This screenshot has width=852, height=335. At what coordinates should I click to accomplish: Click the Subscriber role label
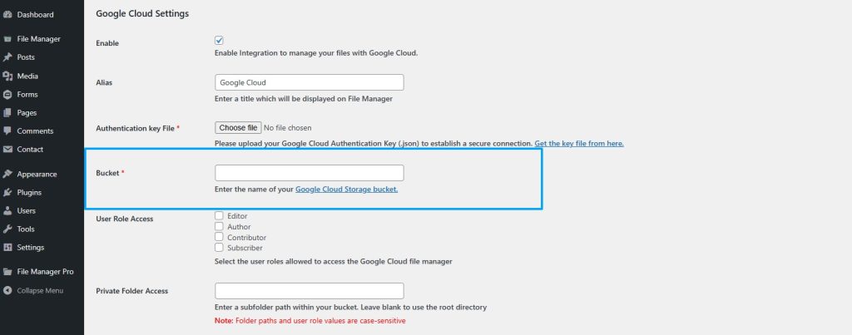(x=245, y=248)
